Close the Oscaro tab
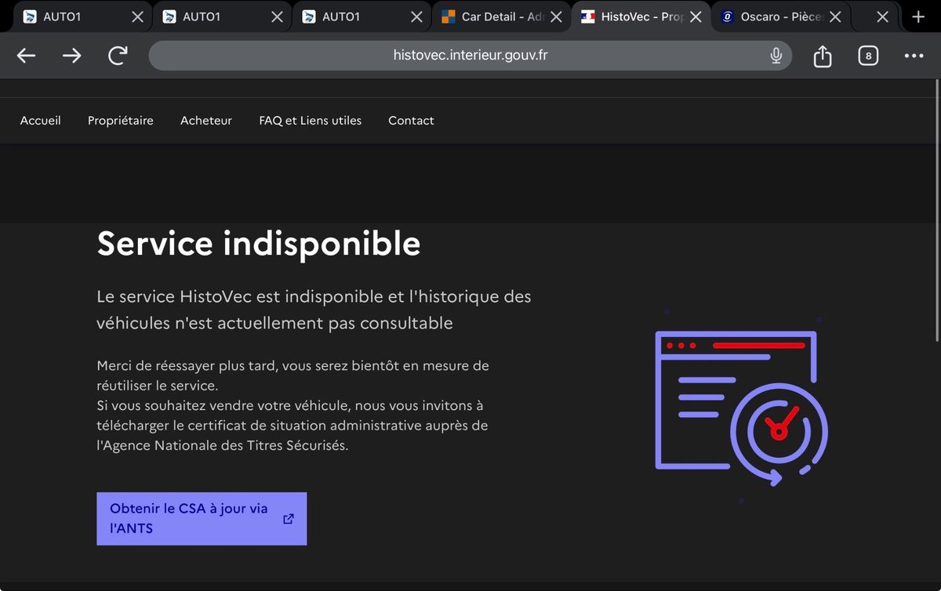Viewport: 941px width, 591px height. tap(835, 16)
